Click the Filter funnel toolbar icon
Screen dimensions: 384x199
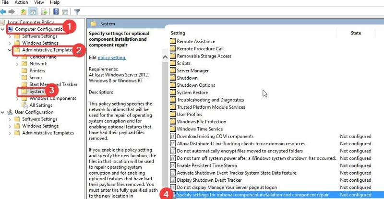77,12
